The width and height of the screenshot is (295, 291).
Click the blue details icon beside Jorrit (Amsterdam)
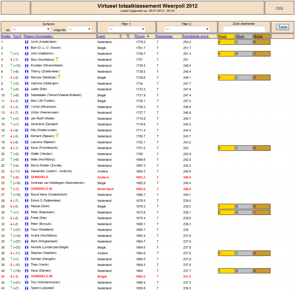[27, 42]
